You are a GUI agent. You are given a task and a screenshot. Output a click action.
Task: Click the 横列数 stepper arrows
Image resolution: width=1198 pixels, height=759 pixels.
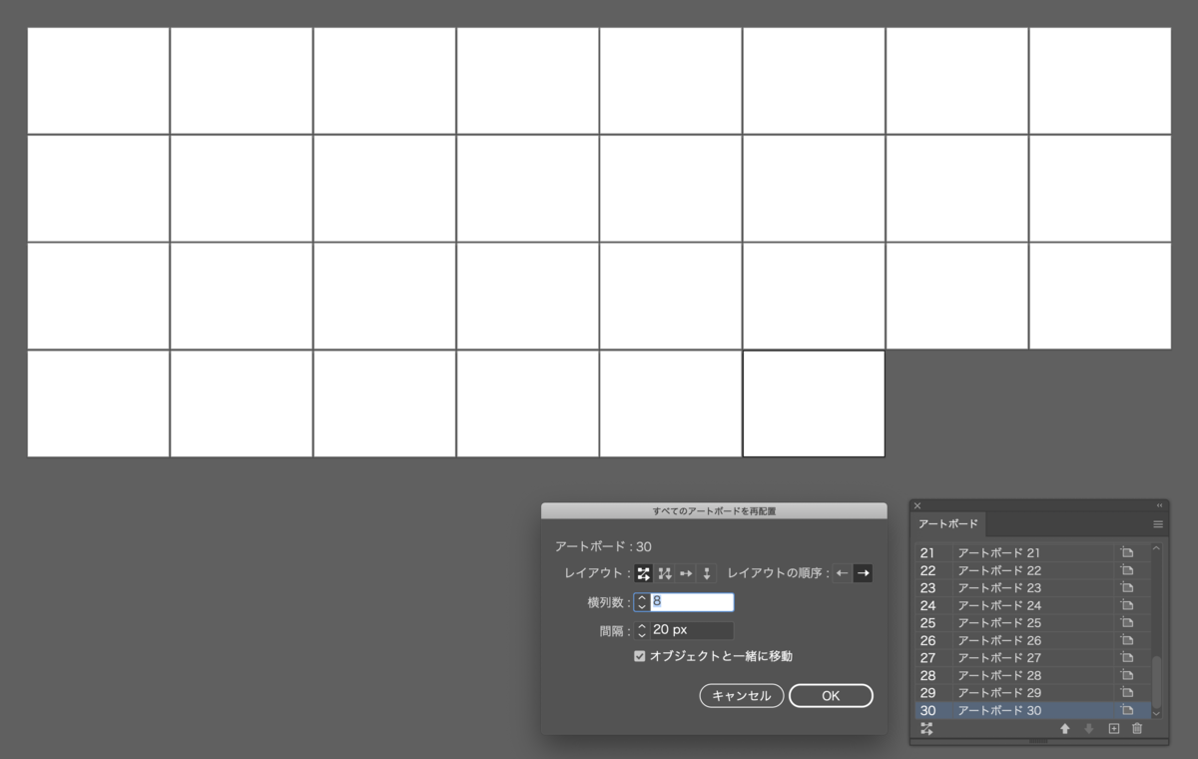(642, 602)
